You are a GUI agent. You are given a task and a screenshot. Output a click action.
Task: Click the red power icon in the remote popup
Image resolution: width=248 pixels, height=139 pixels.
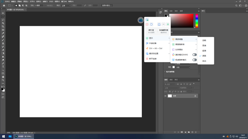coord(147,24)
